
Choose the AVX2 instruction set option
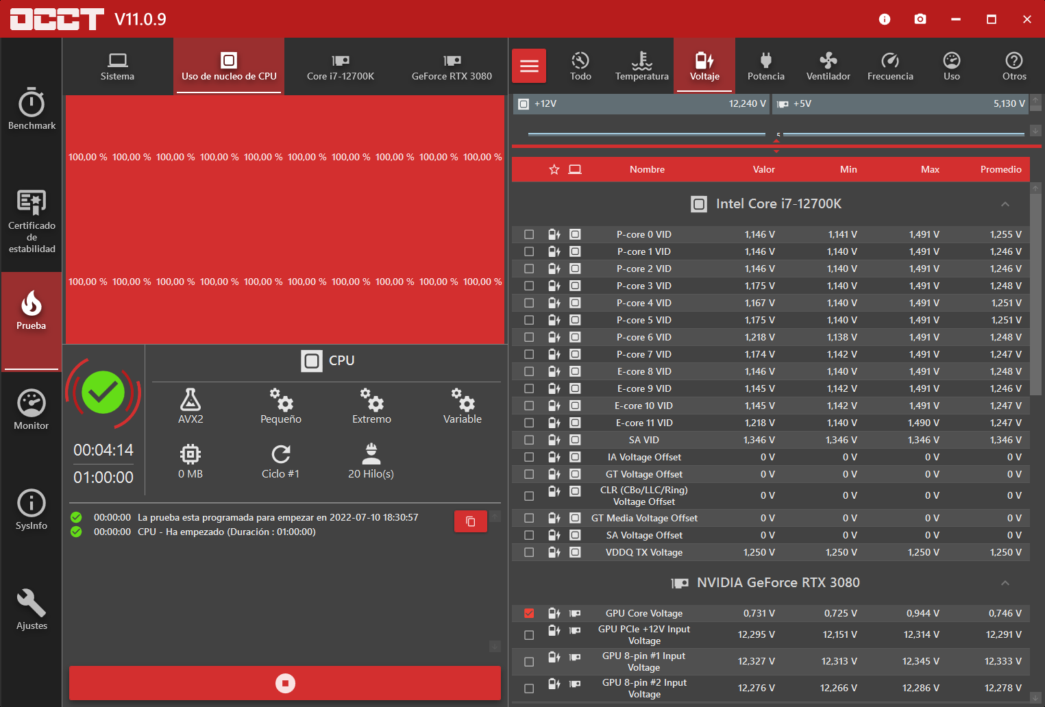(x=190, y=406)
